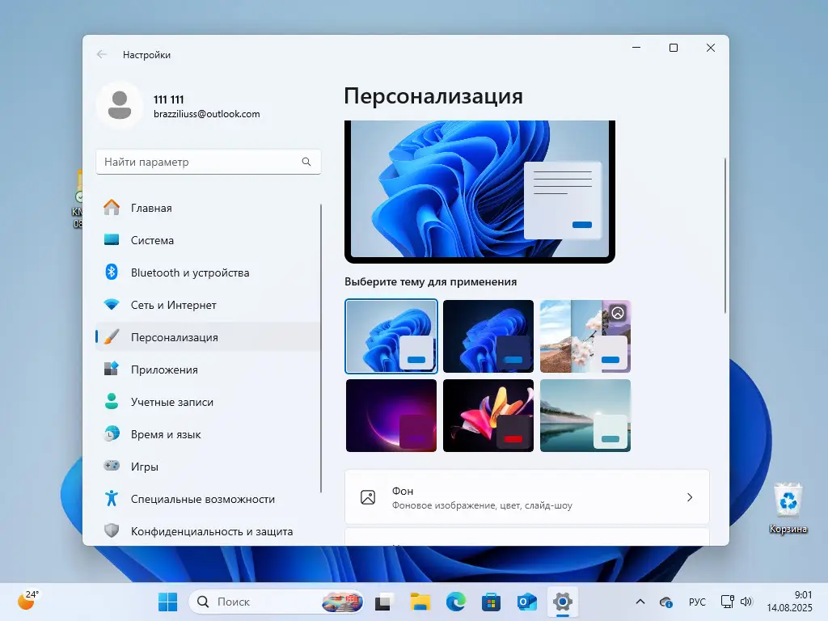This screenshot has width=828, height=621.
Task: Expand hidden icons in the system tray
Action: [639, 602]
